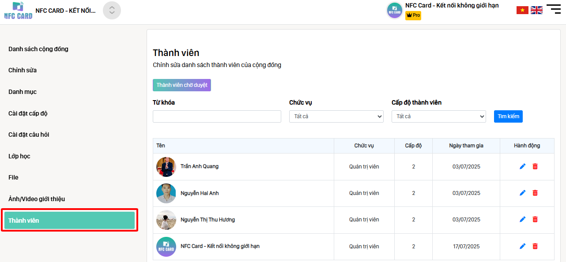The height and width of the screenshot is (262, 566).
Task: Edit the NFC Card member row
Action: click(x=522, y=246)
